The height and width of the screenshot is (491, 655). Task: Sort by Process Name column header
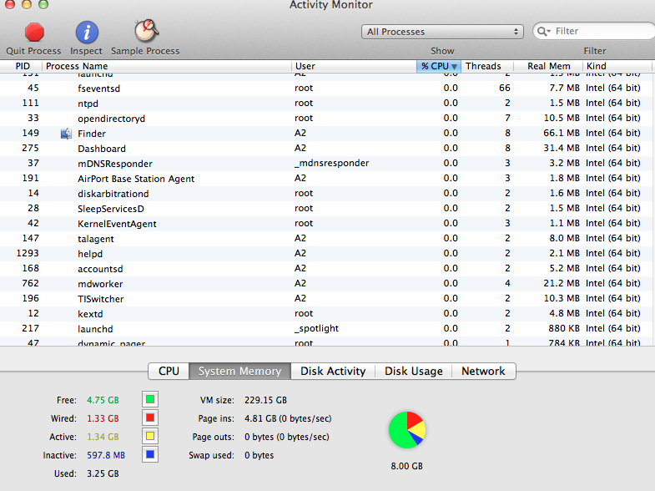click(x=166, y=66)
